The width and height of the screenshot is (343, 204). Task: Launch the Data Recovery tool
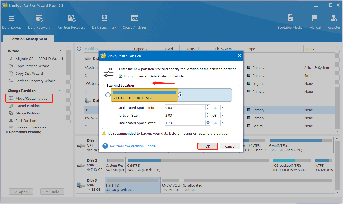point(39,22)
